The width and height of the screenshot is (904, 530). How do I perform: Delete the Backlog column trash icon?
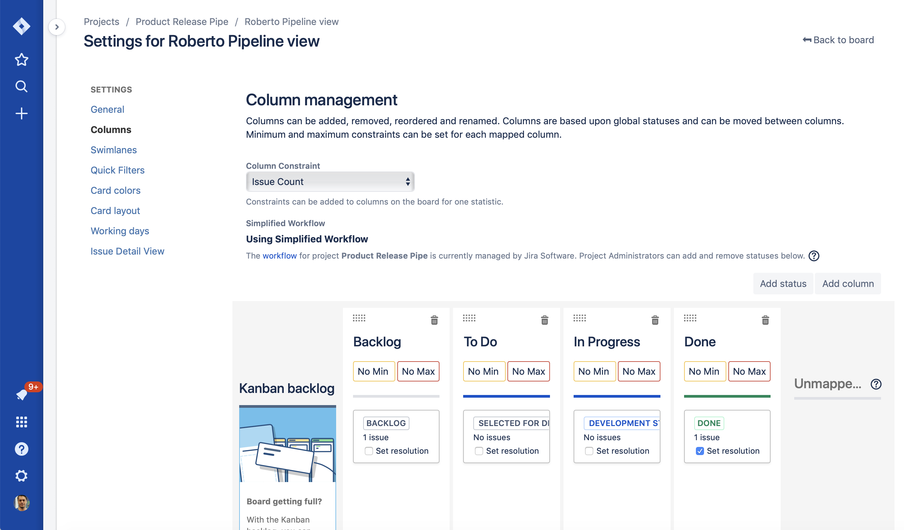[434, 320]
